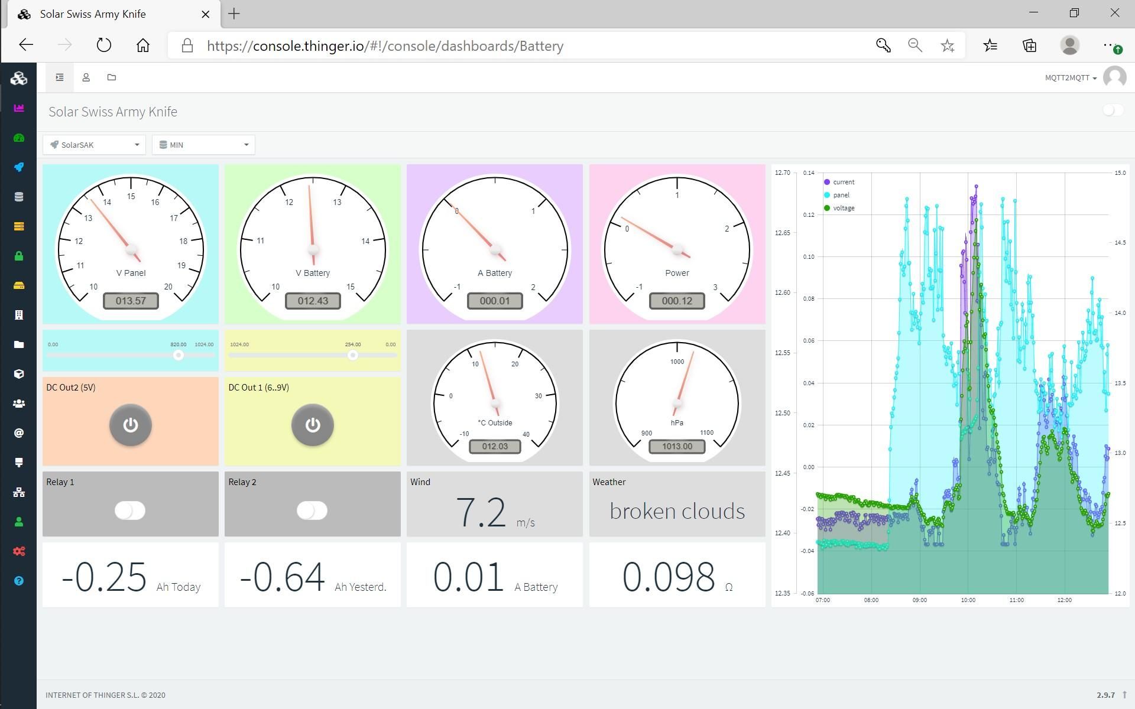The height and width of the screenshot is (709, 1135).
Task: Open Dashboards via green gauge icon
Action: (19, 138)
